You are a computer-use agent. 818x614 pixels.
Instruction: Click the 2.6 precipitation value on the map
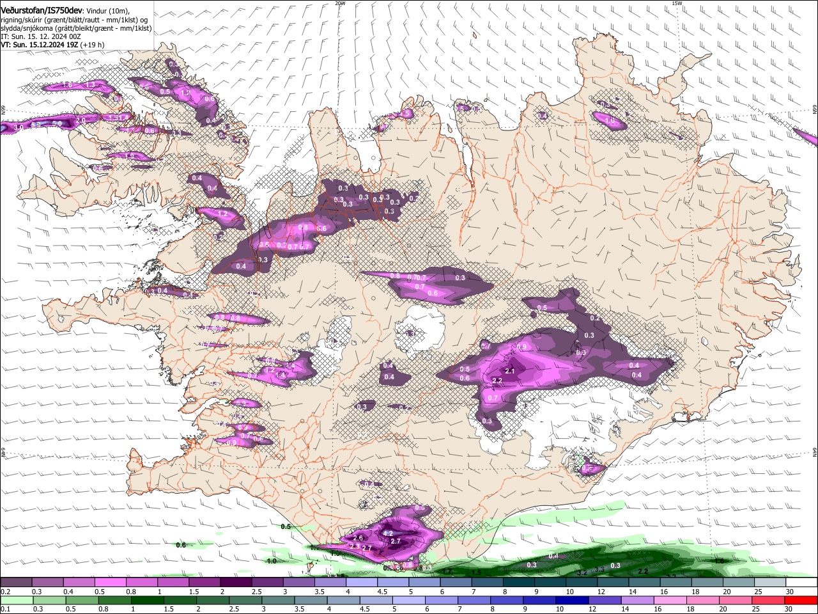click(x=358, y=539)
